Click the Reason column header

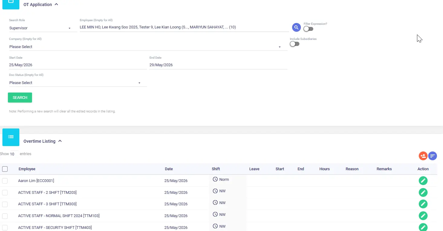(x=352, y=169)
